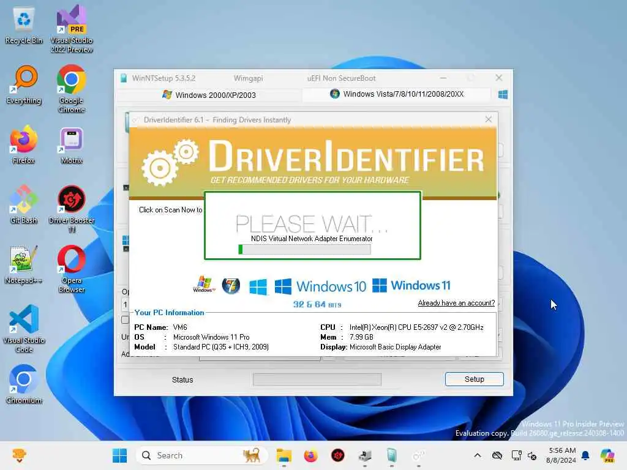Launch the Opera Browser desktop shortcut
The image size is (627, 470).
(x=72, y=269)
